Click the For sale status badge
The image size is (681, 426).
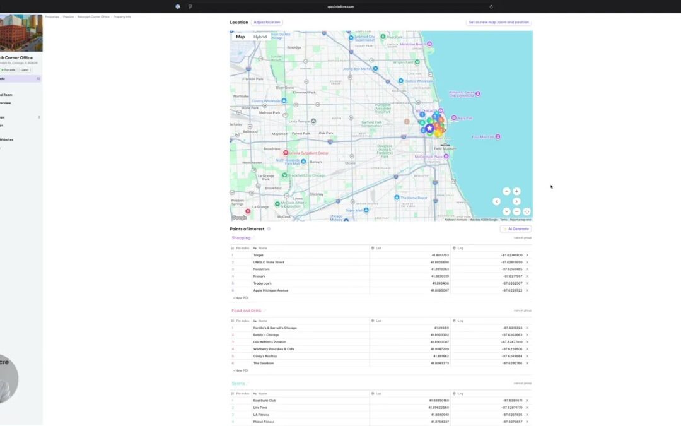click(x=8, y=70)
